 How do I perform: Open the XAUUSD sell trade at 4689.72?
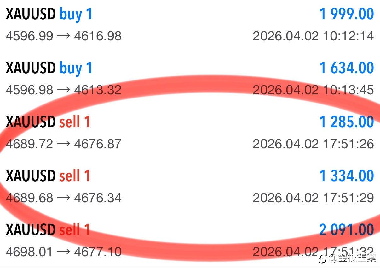[x=48, y=122]
